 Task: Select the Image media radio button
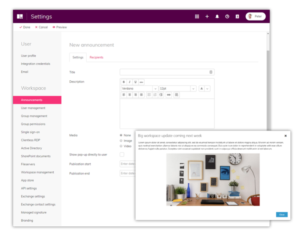click(121, 141)
